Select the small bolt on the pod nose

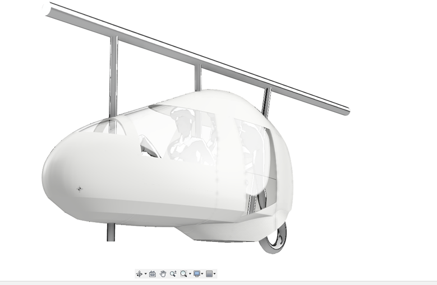(x=79, y=188)
